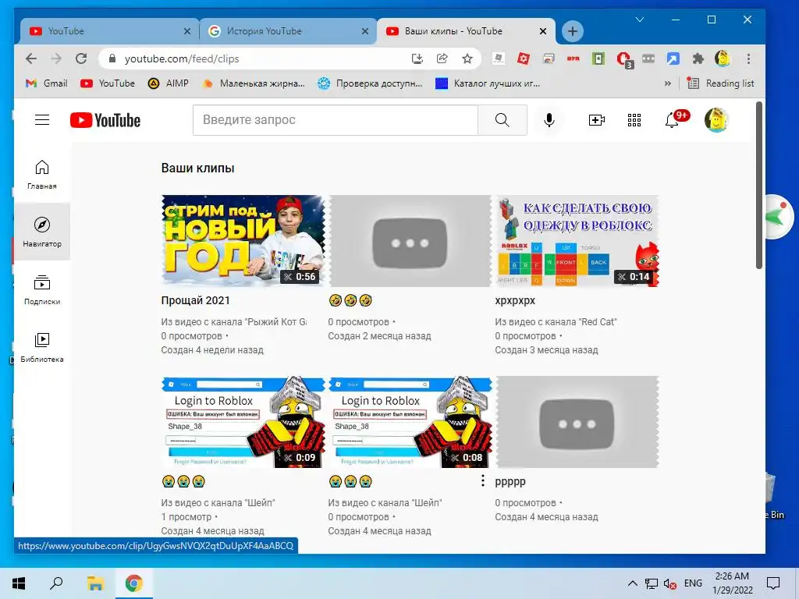Viewport: 799px width, 599px height.
Task: Click the ppppp clip title
Action: pos(510,481)
